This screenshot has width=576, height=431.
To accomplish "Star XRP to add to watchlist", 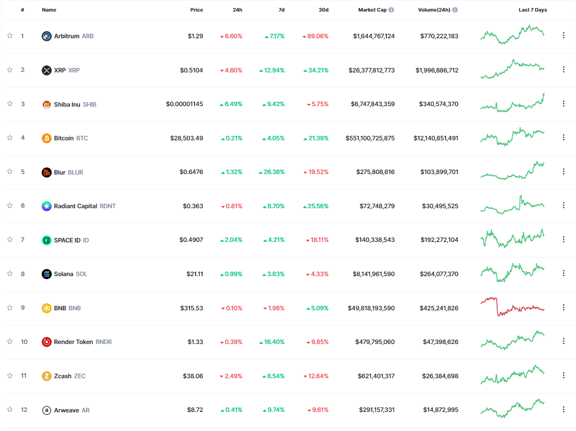I will click(x=10, y=70).
